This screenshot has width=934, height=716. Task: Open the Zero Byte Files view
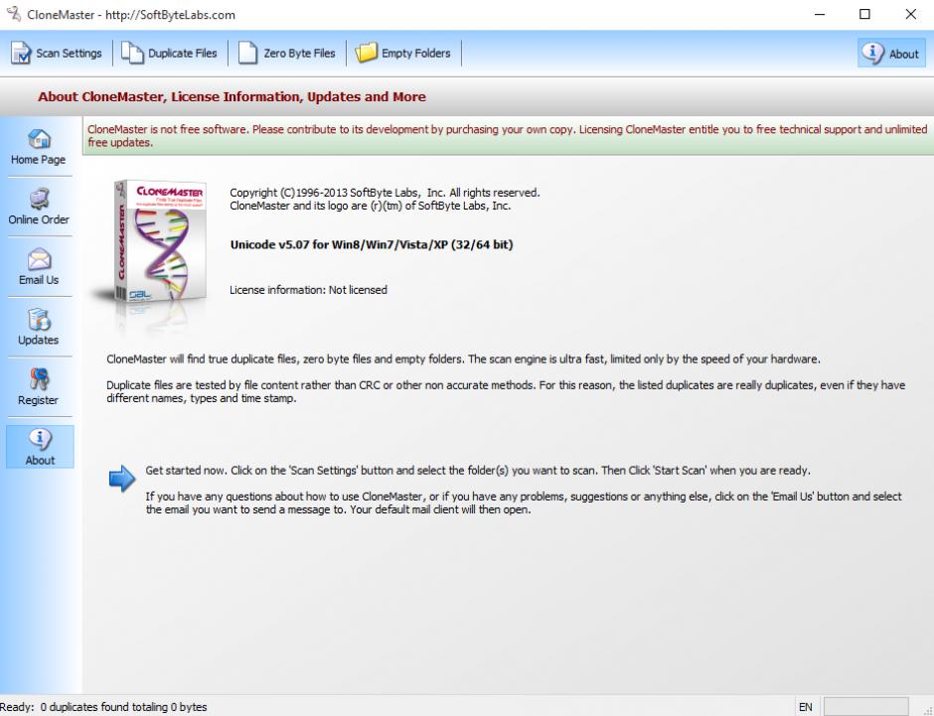[287, 54]
